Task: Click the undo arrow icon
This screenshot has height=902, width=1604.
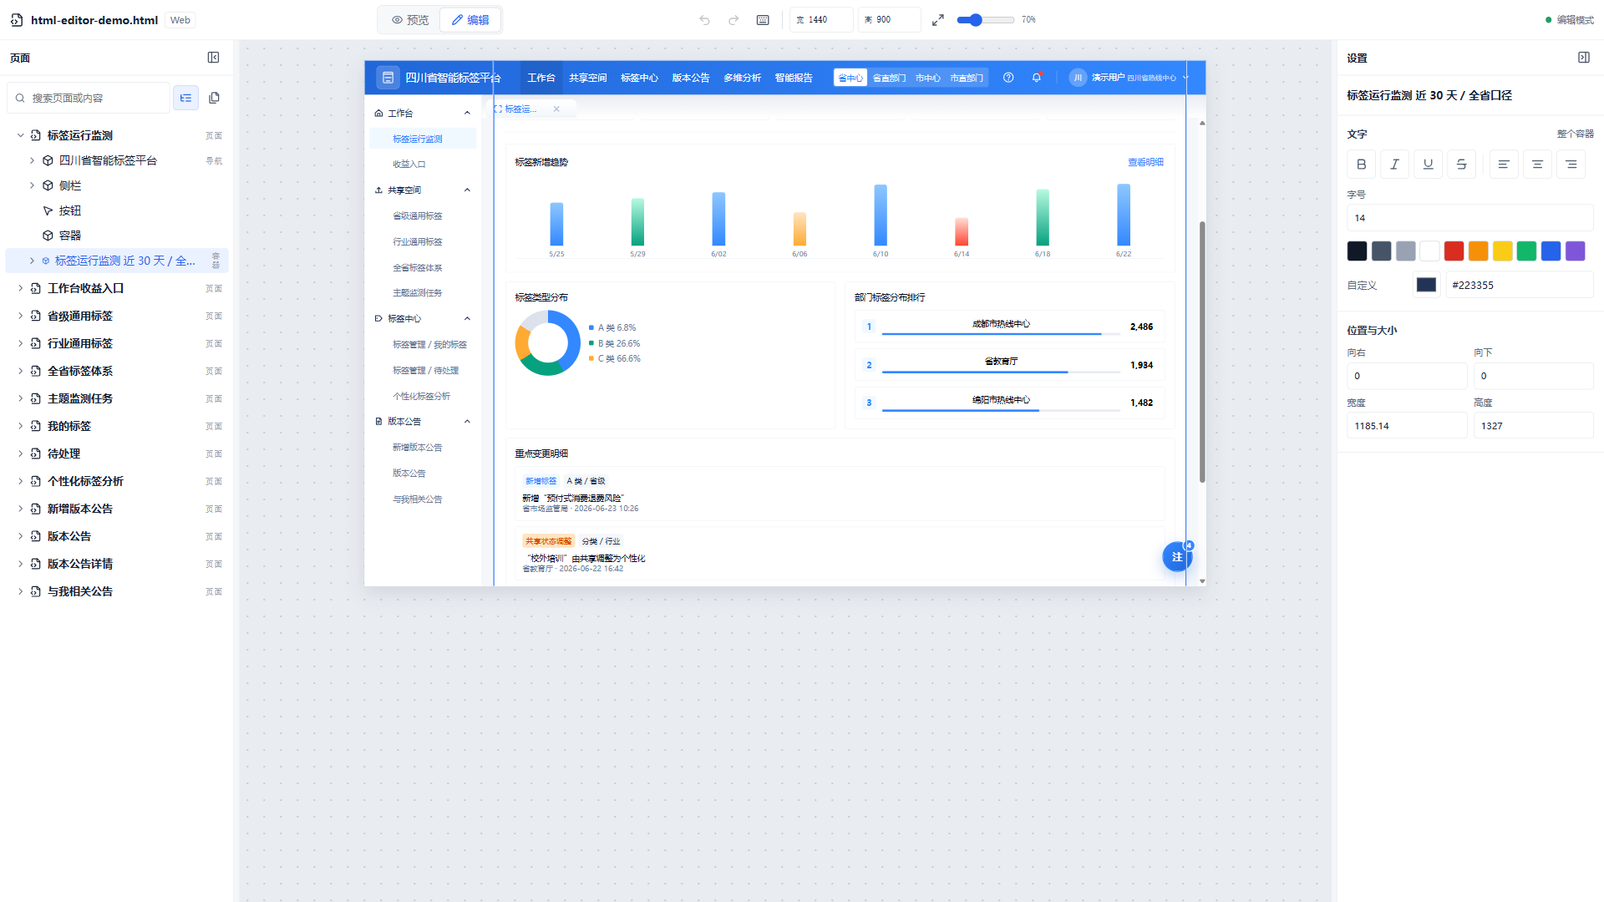Action: (x=704, y=20)
